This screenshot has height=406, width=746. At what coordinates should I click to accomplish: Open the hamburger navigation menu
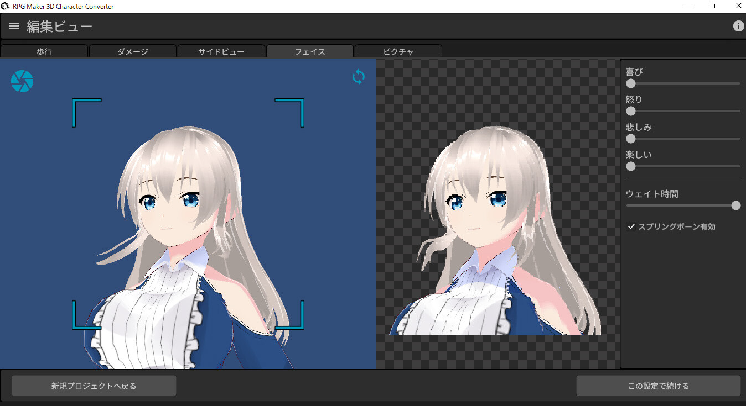click(x=13, y=25)
